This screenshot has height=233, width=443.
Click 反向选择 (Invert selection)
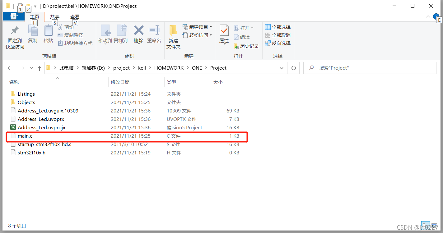pos(278,43)
